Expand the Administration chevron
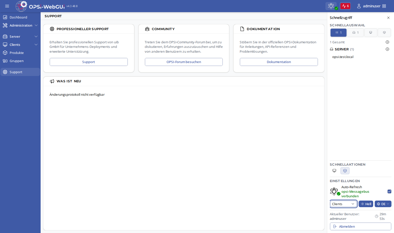 click(x=36, y=25)
